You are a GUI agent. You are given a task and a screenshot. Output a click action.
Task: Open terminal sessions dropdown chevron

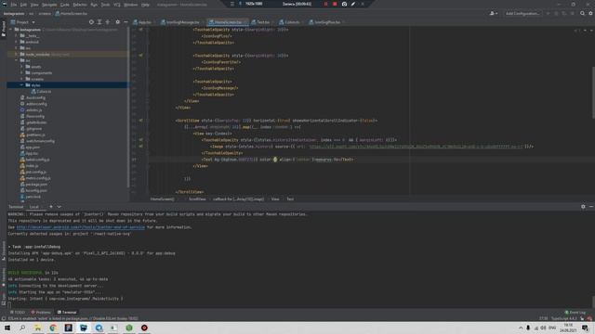(x=59, y=207)
